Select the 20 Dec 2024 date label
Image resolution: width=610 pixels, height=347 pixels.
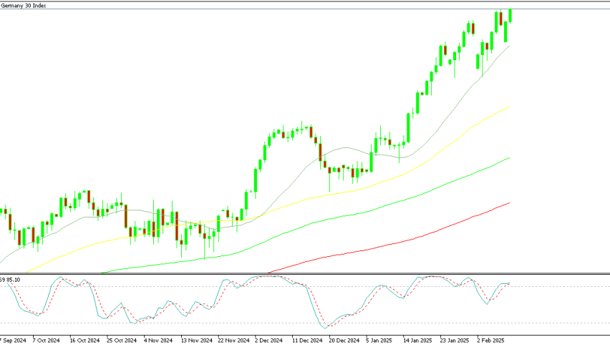point(344,341)
